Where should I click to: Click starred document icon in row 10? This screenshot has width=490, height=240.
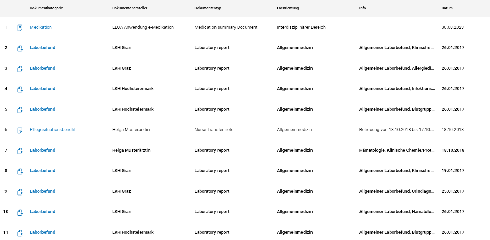pyautogui.click(x=20, y=212)
